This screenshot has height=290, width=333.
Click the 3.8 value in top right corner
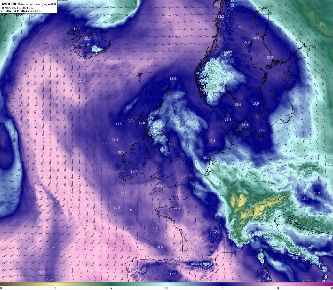coord(322,25)
